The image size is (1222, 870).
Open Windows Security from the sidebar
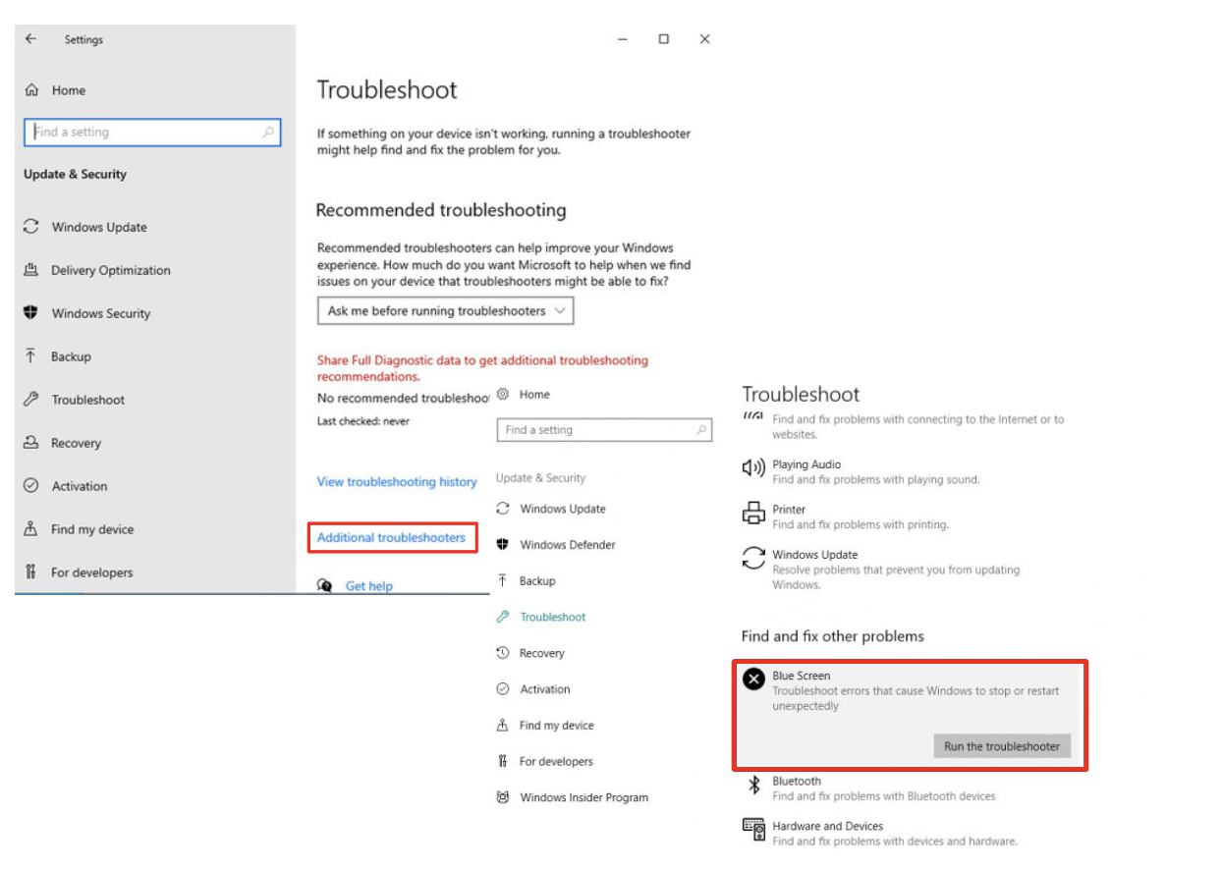(100, 313)
